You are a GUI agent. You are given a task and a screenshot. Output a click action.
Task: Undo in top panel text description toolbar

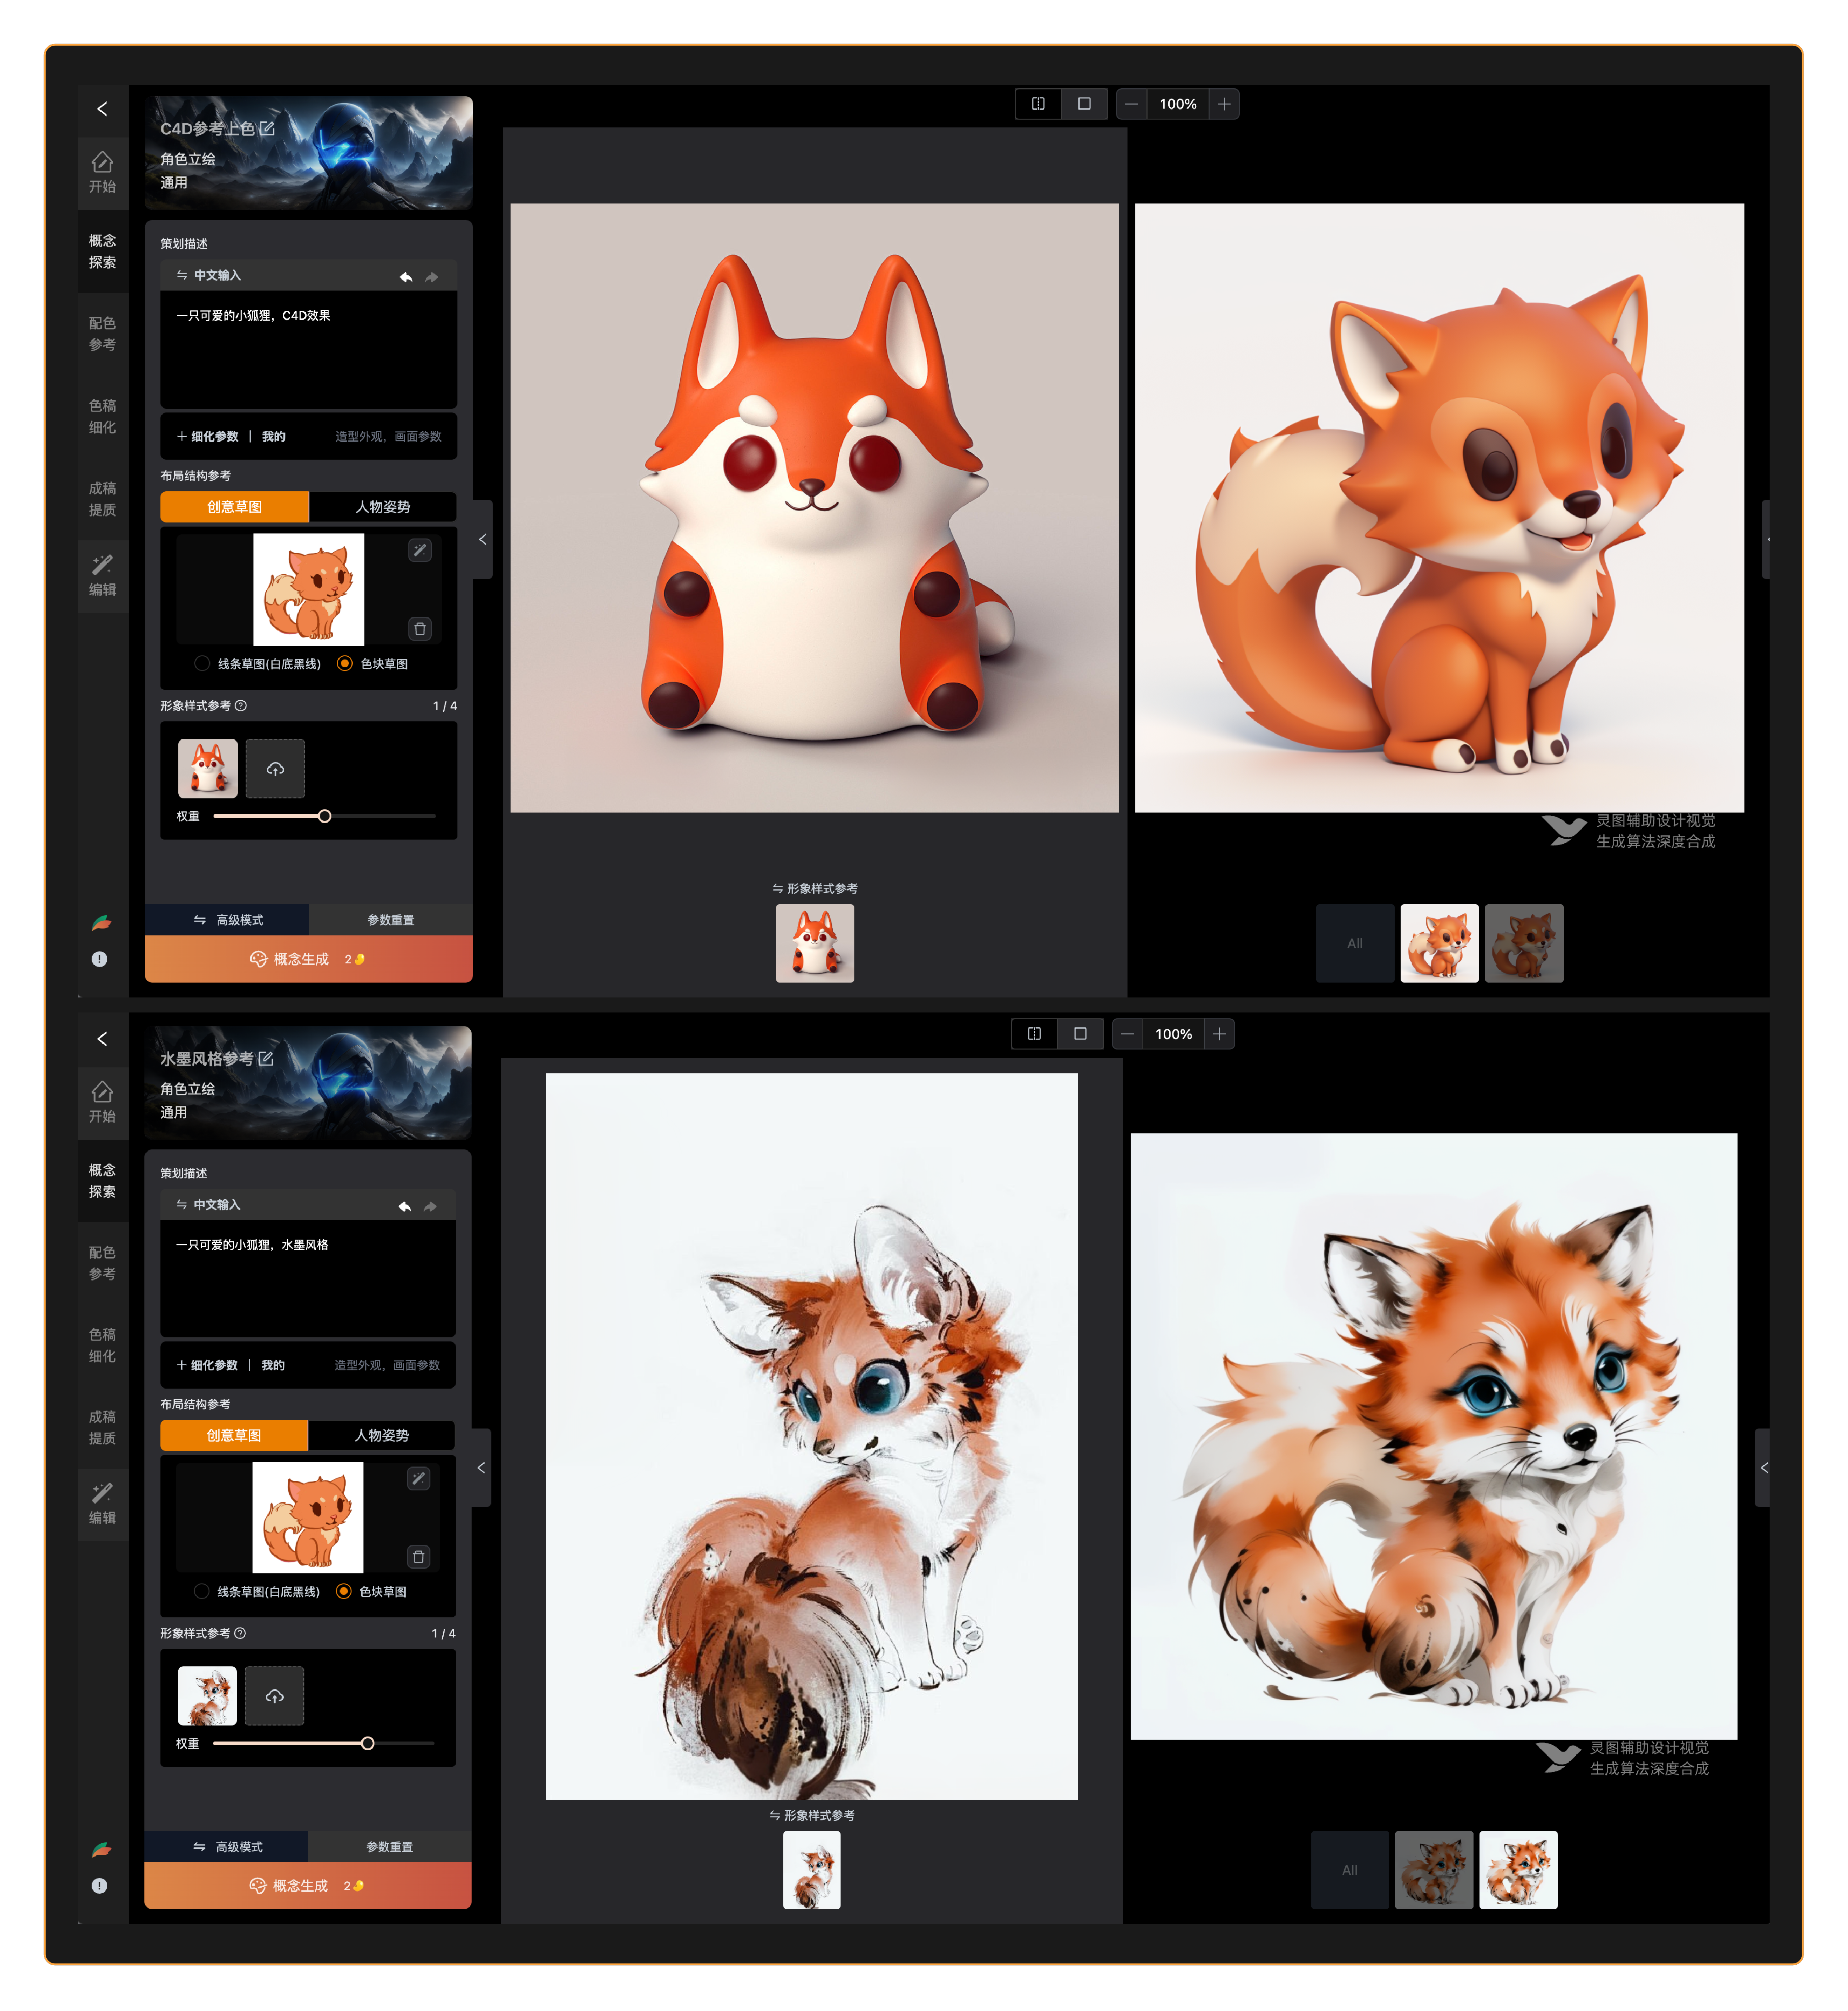click(x=406, y=276)
